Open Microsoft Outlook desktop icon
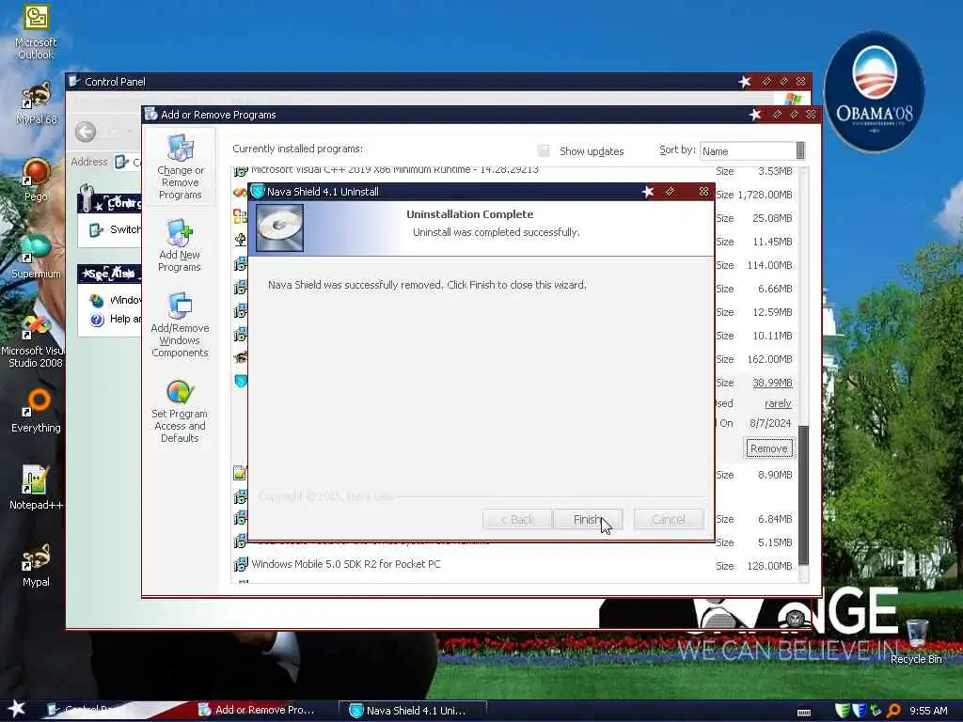Screen dimensions: 963x722 (37, 32)
